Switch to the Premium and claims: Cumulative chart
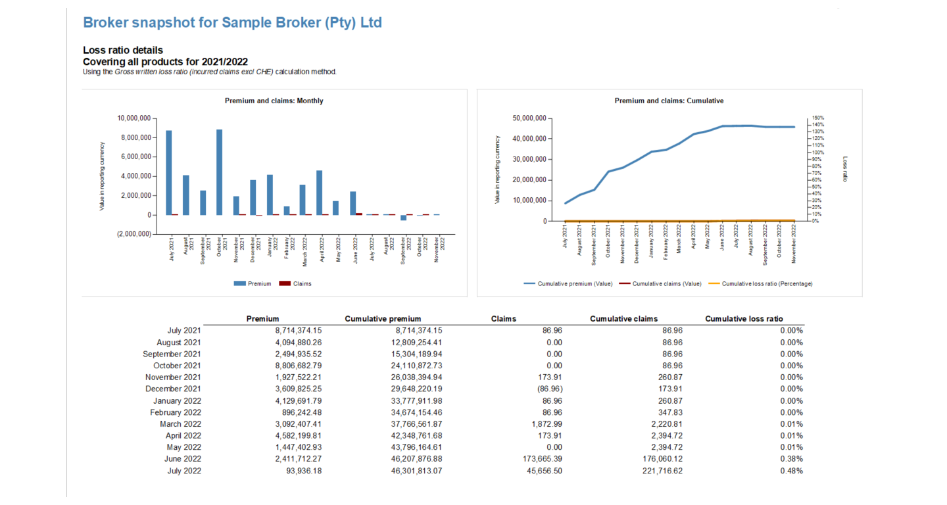The height and width of the screenshot is (505, 947). coord(668,101)
